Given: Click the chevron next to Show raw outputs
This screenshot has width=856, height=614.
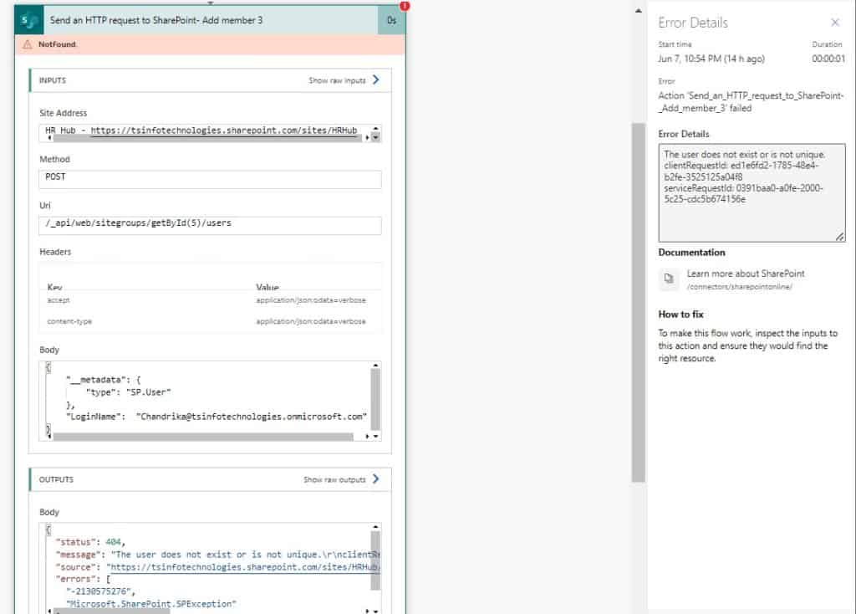Looking at the screenshot, I should [x=375, y=479].
